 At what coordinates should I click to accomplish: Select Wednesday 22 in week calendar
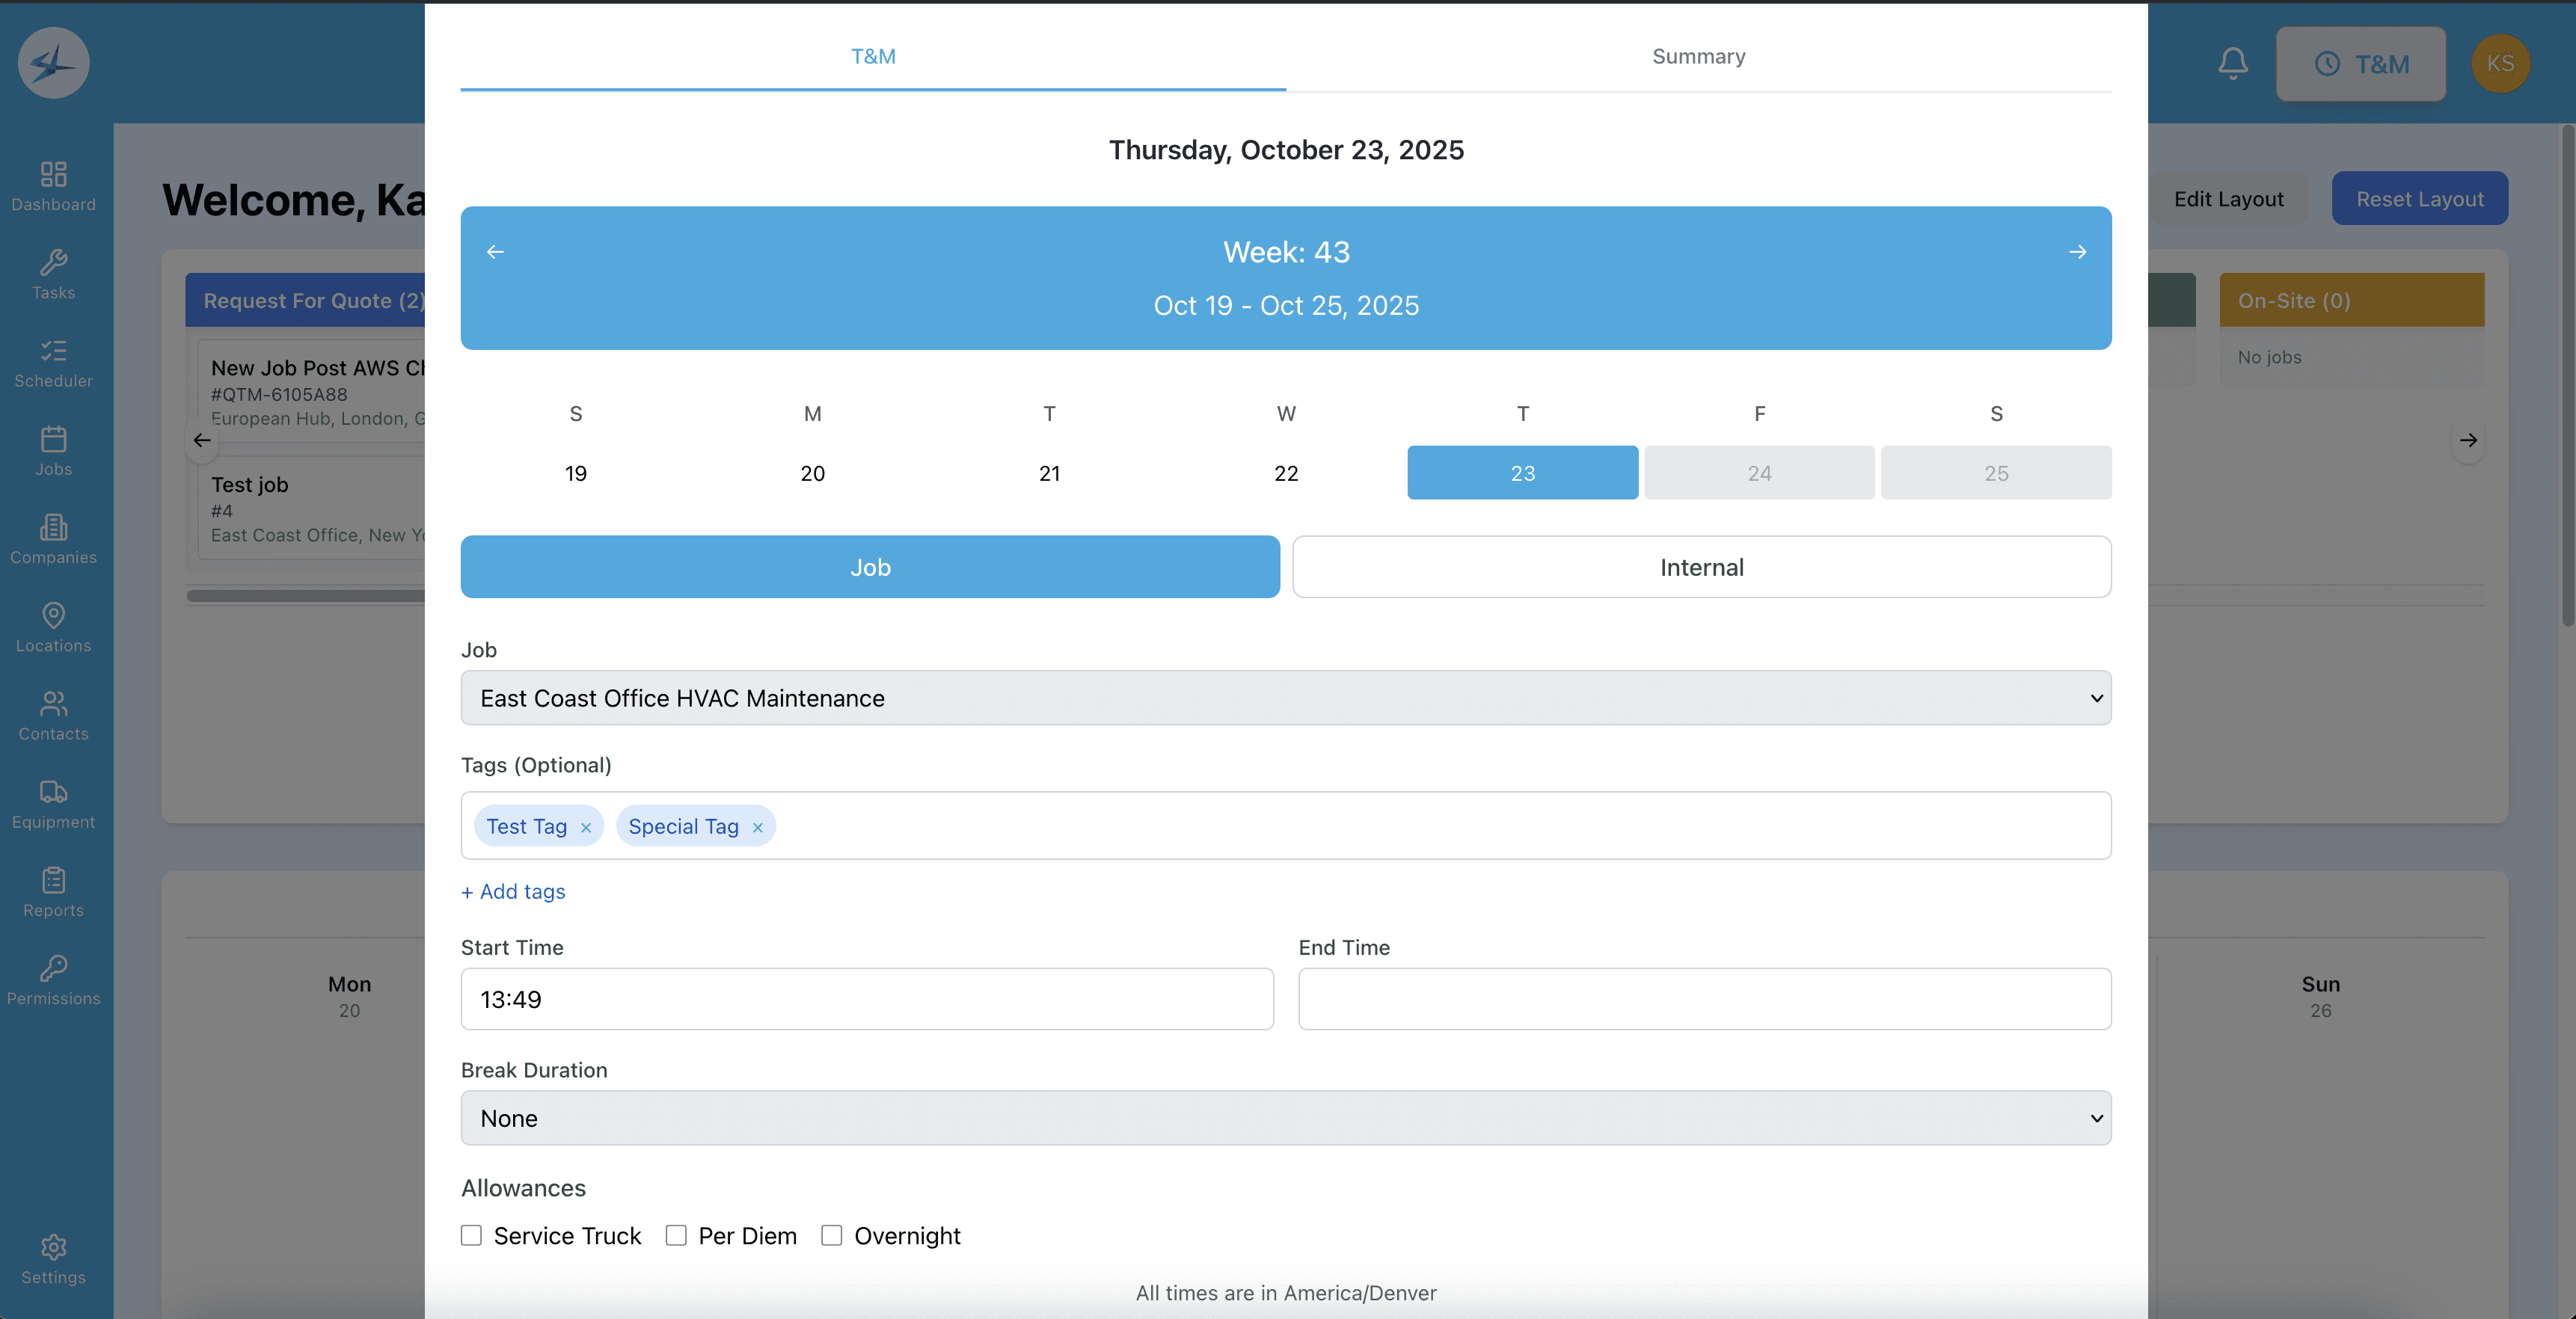1286,473
